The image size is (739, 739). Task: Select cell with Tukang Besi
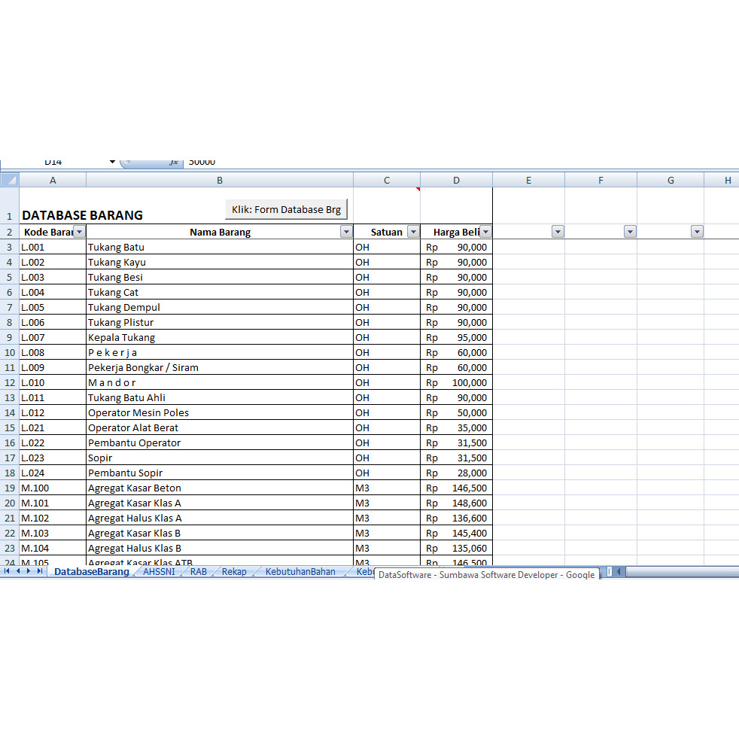pyautogui.click(x=220, y=277)
